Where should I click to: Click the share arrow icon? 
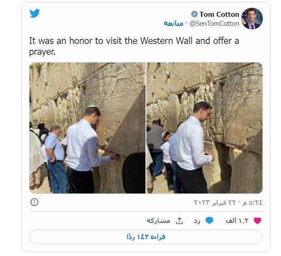click(179, 221)
